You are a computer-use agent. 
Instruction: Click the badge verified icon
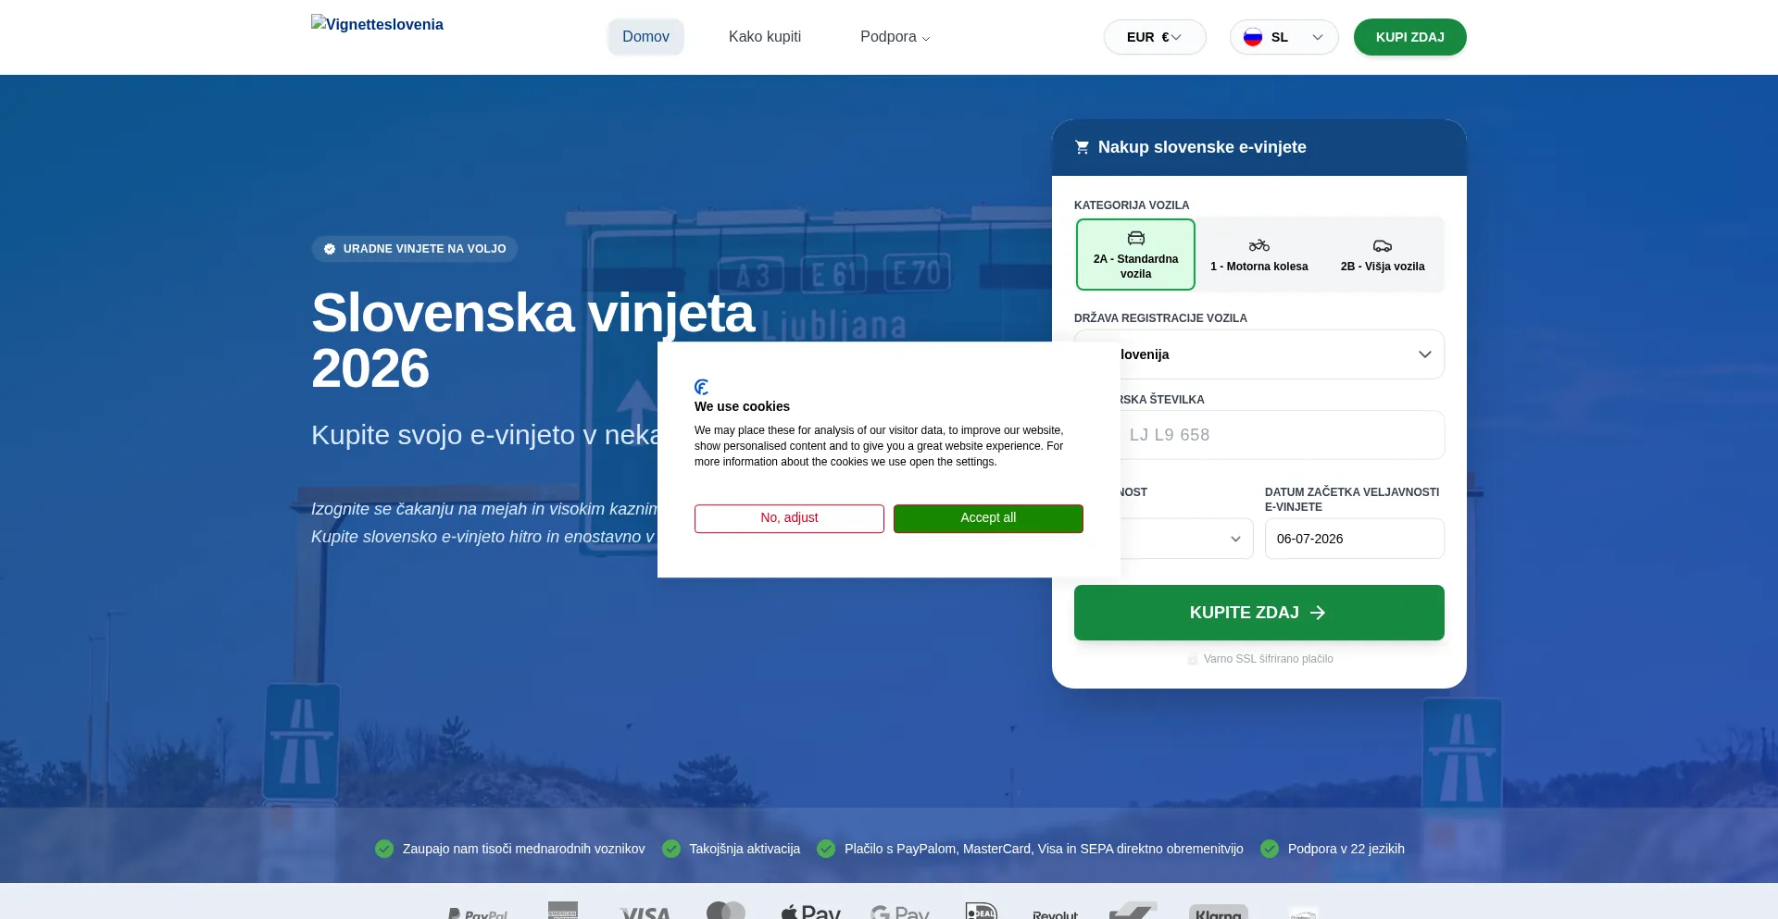click(330, 249)
